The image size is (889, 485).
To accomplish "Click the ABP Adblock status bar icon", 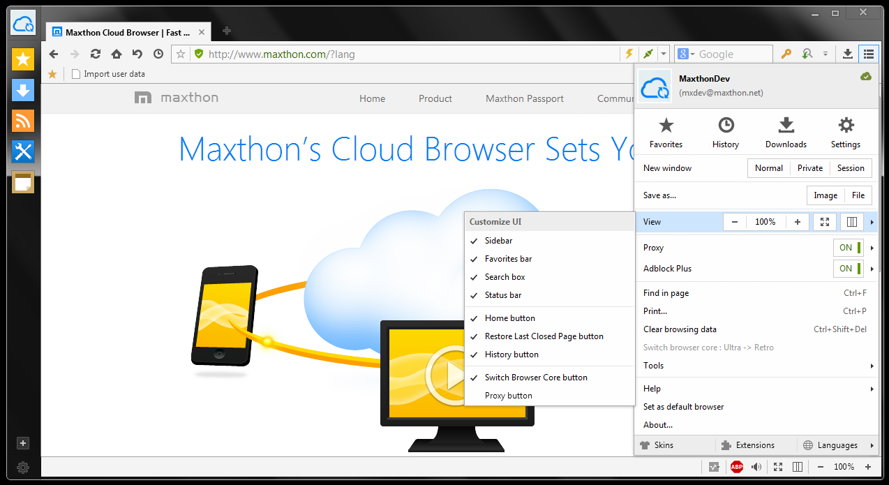I will tap(736, 467).
